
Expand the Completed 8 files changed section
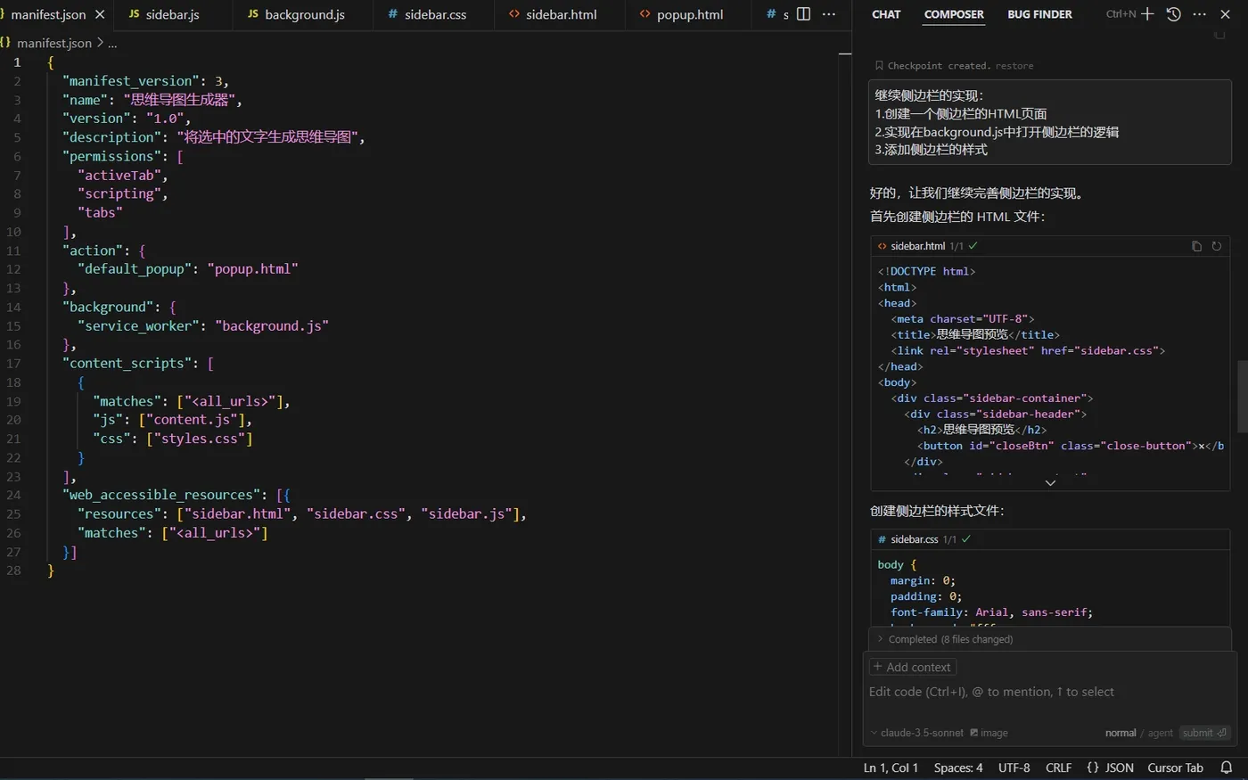pos(945,639)
